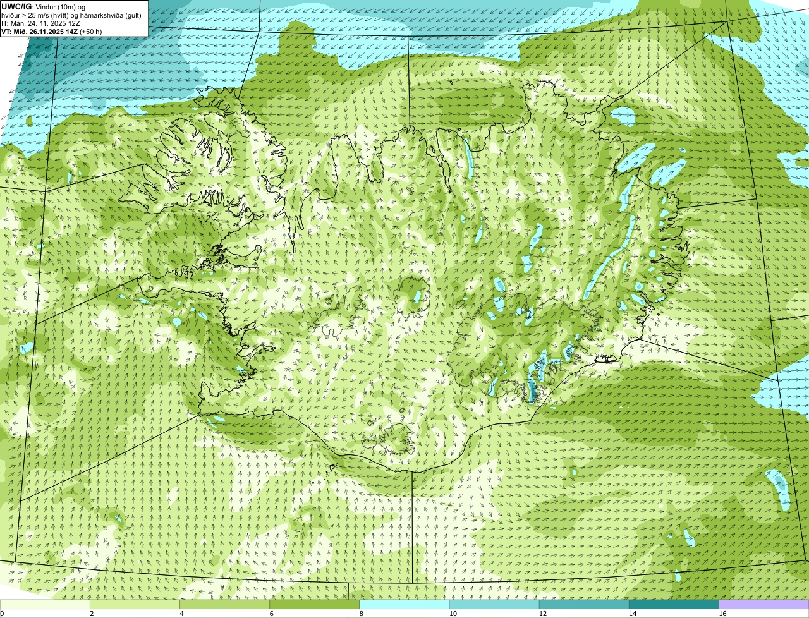This screenshot has width=809, height=618.
Task: Click the purple swatch above 16 m/s
Action: (x=764, y=605)
